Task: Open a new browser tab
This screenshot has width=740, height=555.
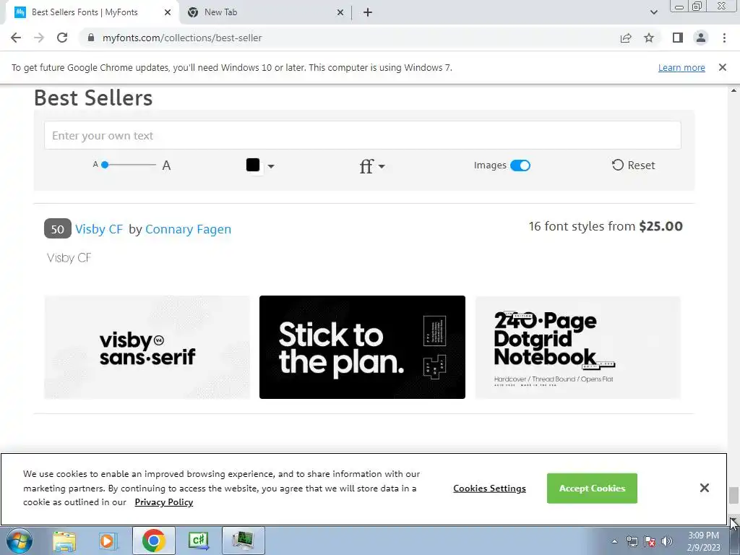Action: click(x=368, y=13)
